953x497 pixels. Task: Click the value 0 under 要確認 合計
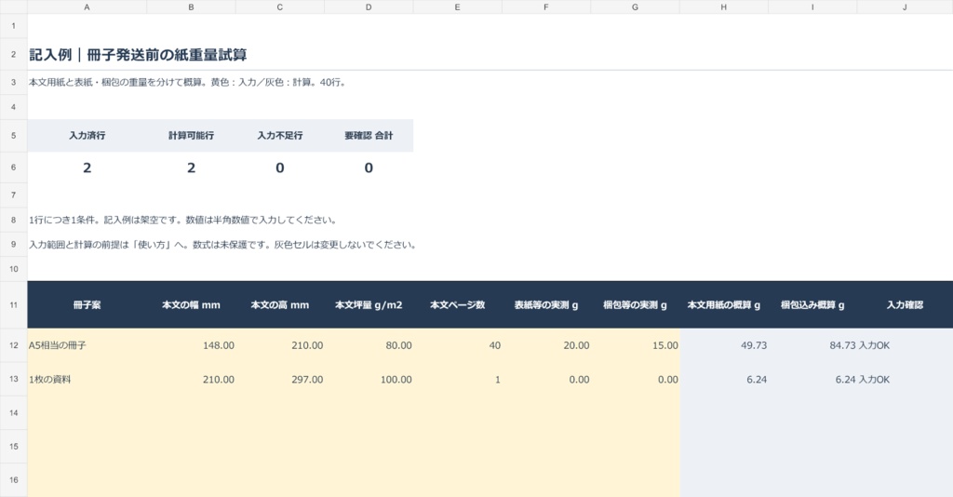coord(369,168)
